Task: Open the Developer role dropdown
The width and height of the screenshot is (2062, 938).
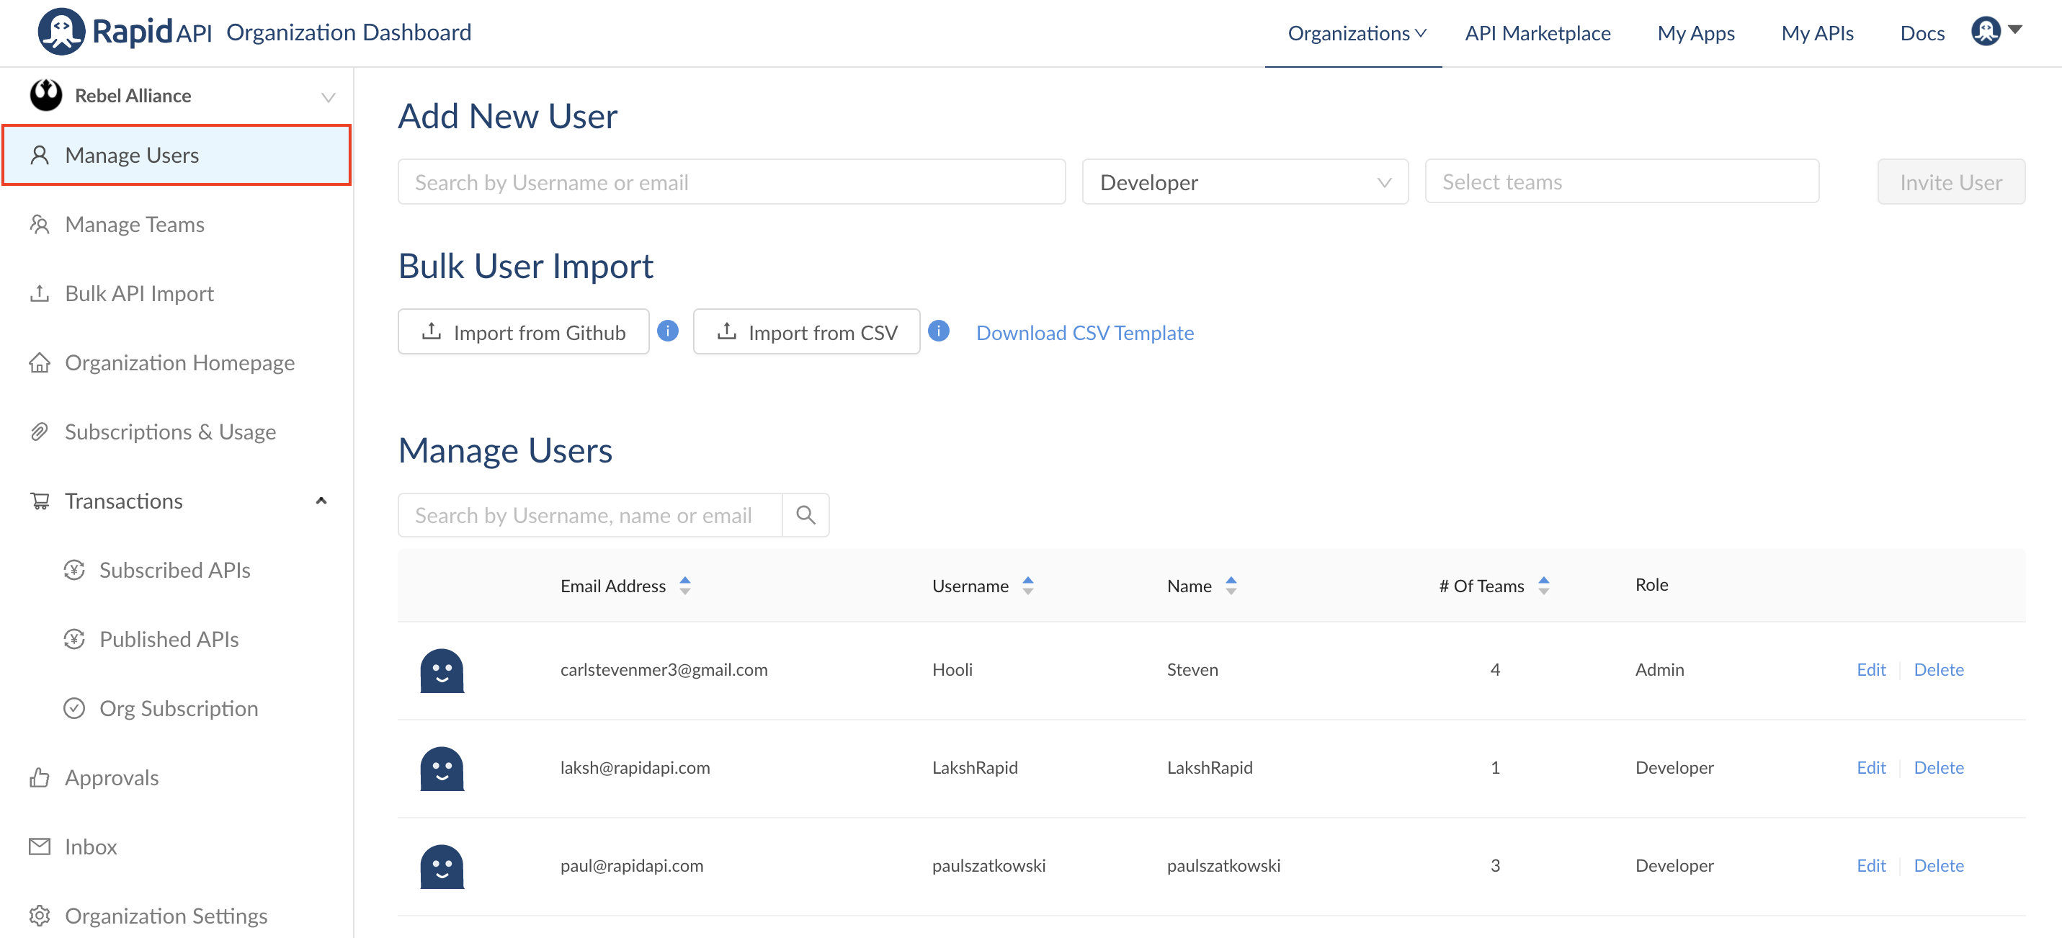Action: coord(1245,182)
